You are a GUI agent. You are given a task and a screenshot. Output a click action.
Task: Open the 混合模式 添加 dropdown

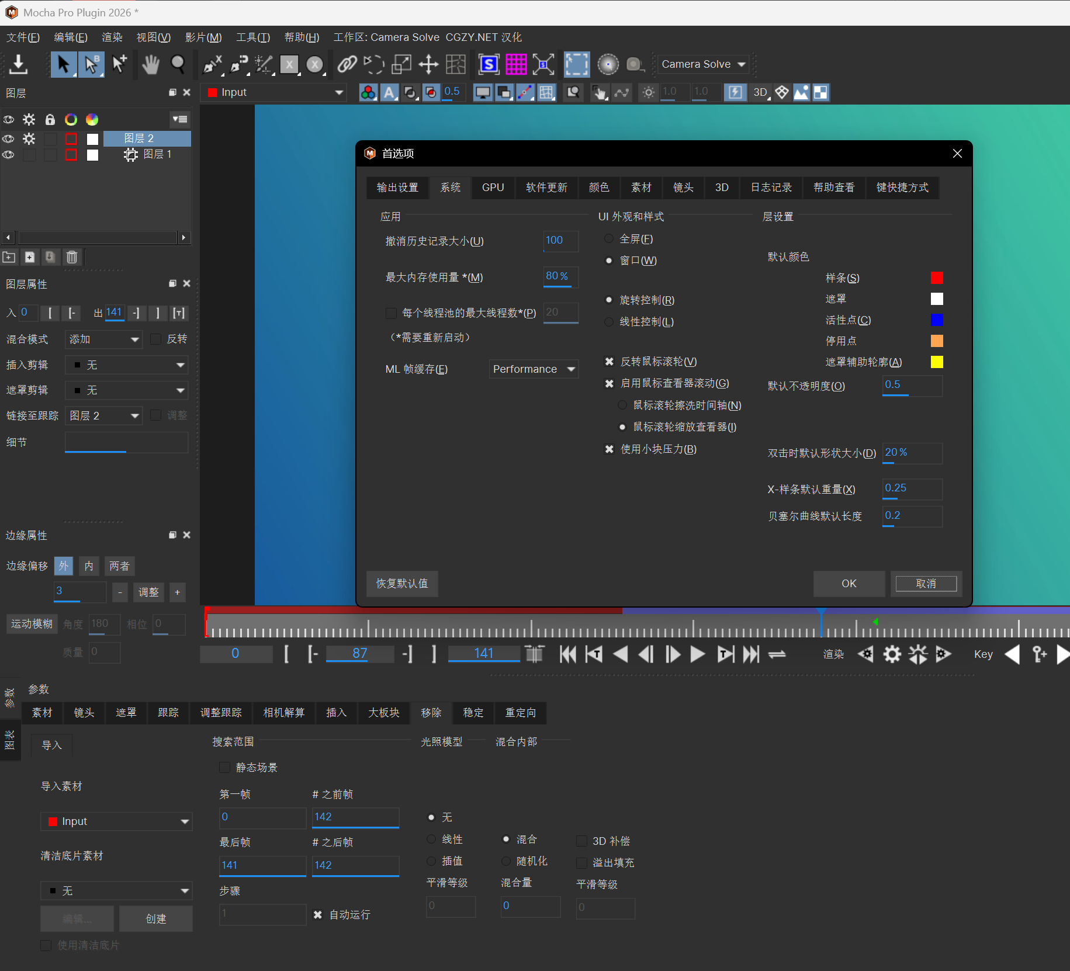coord(103,339)
